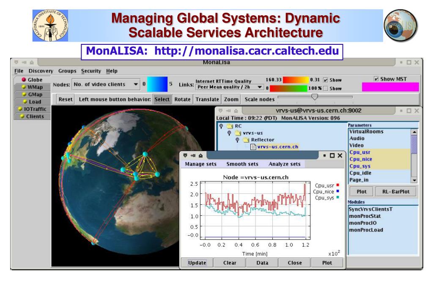The width and height of the screenshot is (433, 288).
Task: Toggle the Show MST checkbox
Action: click(376, 79)
